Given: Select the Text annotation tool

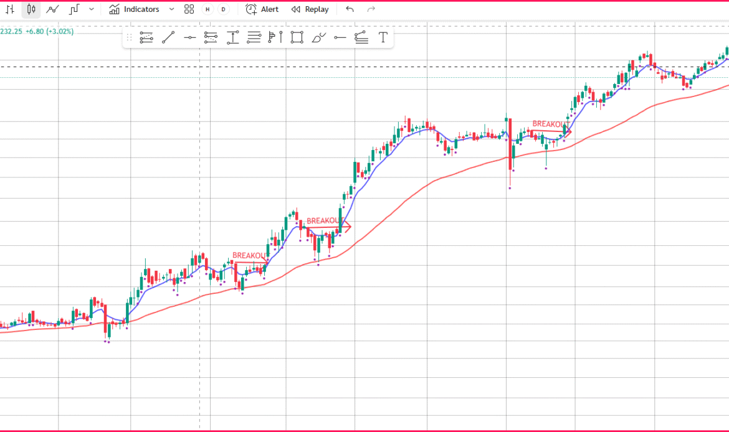Looking at the screenshot, I should (383, 37).
